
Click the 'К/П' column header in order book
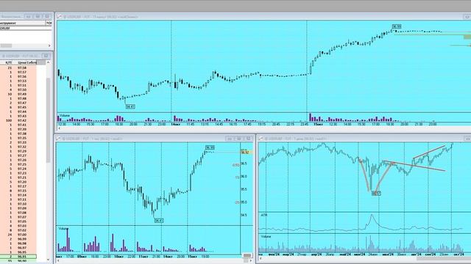pyautogui.click(x=9, y=62)
